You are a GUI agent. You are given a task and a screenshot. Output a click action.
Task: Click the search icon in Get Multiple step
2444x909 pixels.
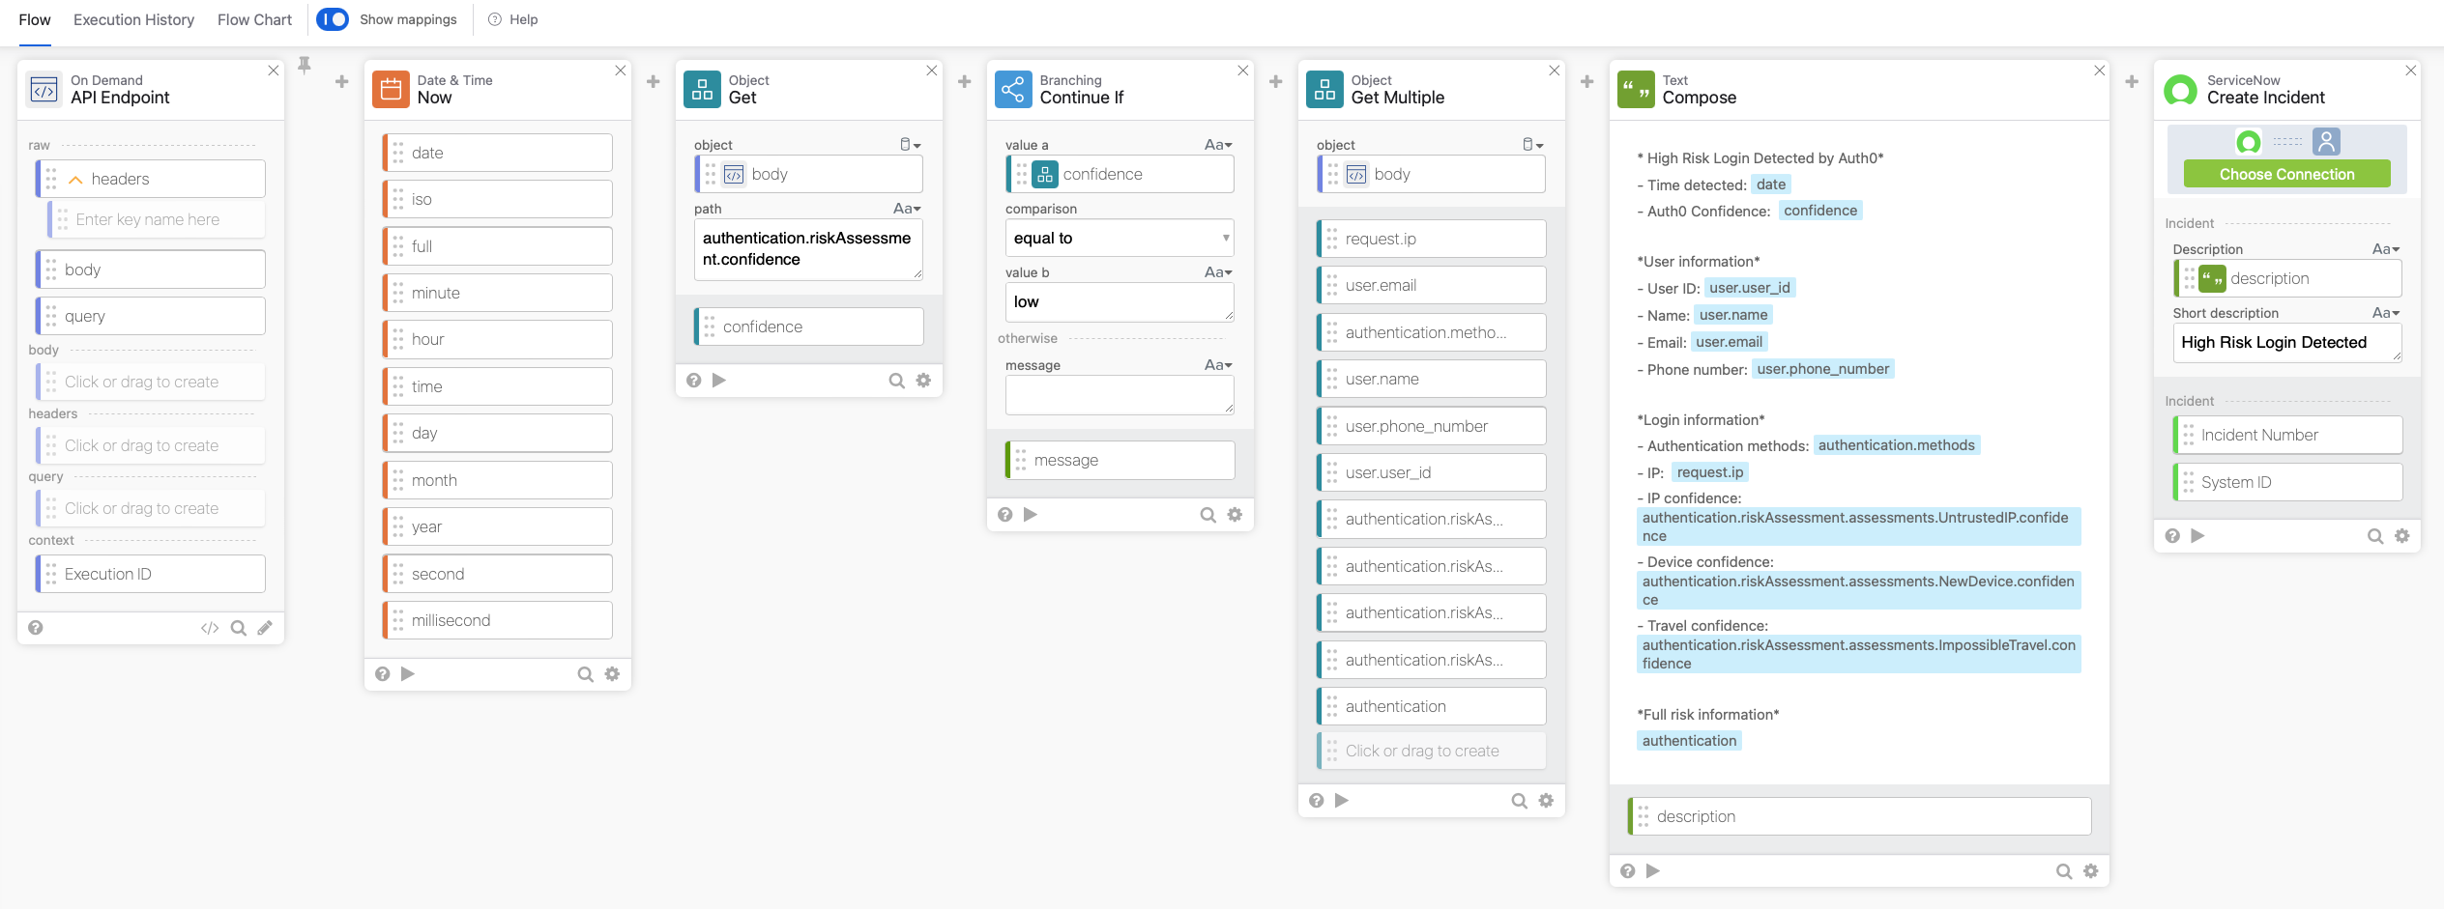[1519, 800]
